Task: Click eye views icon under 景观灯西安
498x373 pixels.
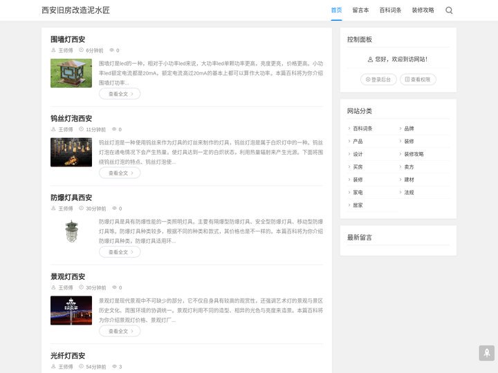Action: (115, 287)
